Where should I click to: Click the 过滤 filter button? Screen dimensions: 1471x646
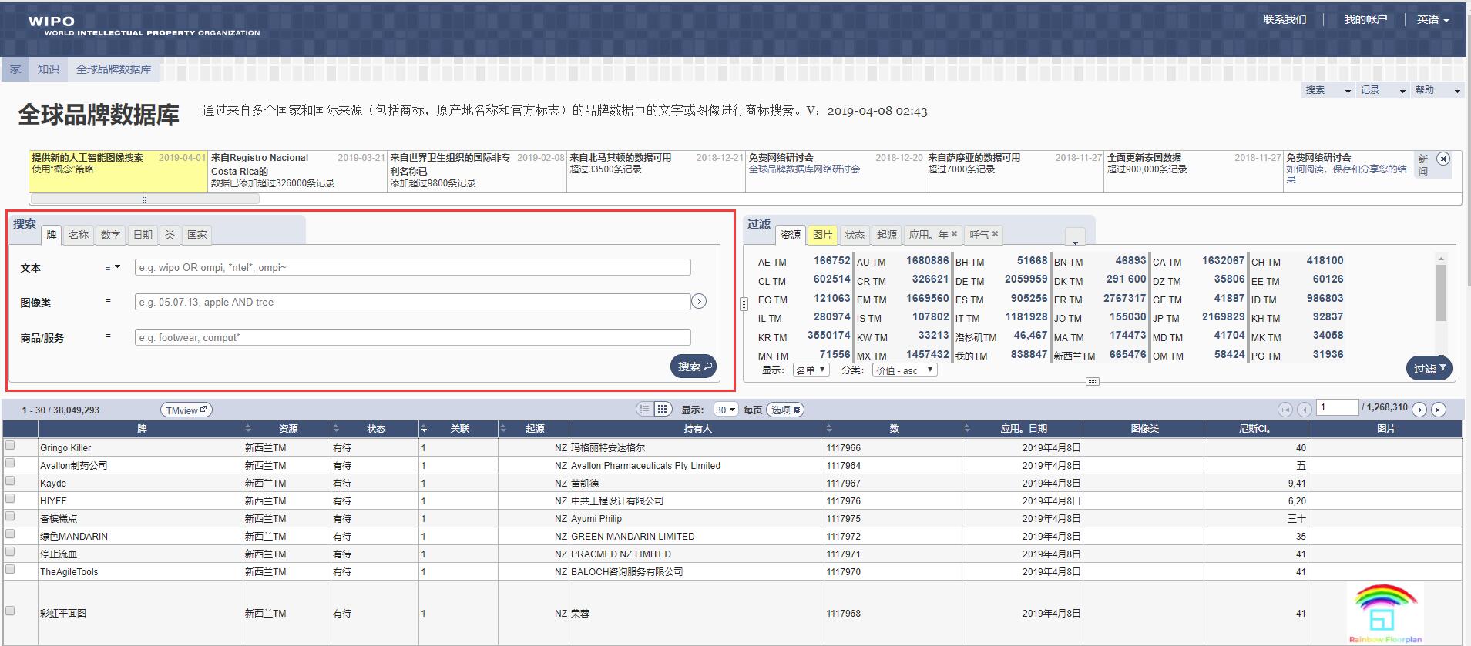[x=1429, y=369]
